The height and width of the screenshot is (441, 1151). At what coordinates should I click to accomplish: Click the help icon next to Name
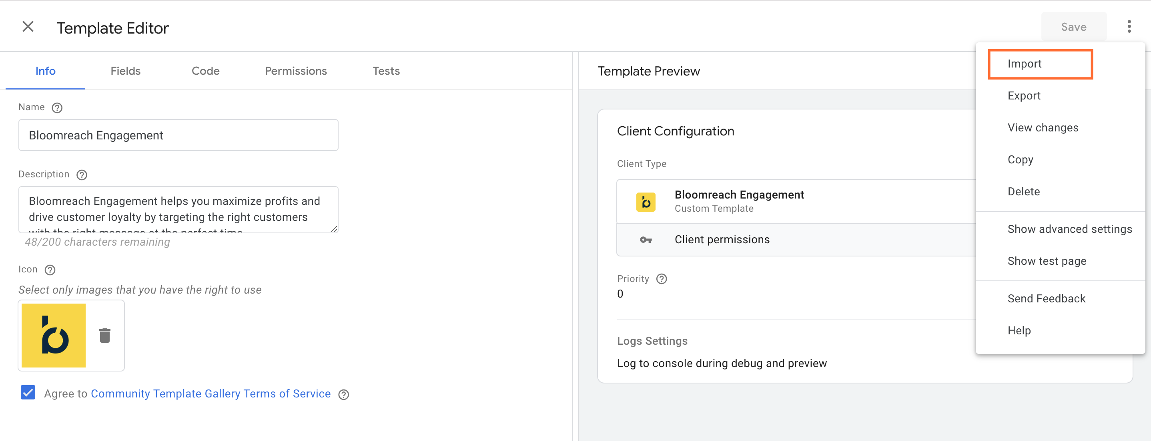57,107
